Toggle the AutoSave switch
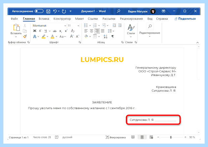This screenshot has height=147, width=208. (39, 11)
